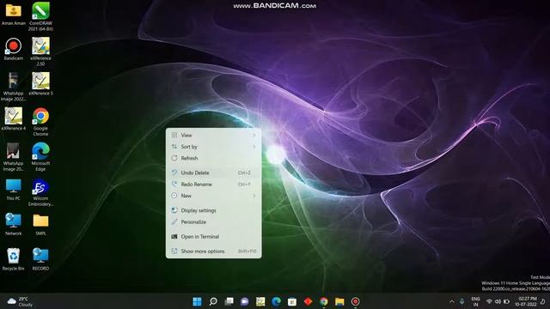Choose Personalize from the context menu
The width and height of the screenshot is (550, 309).
214,221
